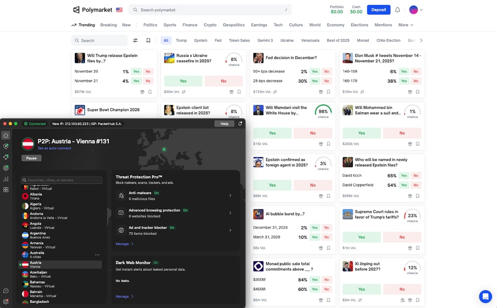Click the blue Deposit button
Image resolution: width=497 pixels, height=308 pixels.
pos(379,10)
